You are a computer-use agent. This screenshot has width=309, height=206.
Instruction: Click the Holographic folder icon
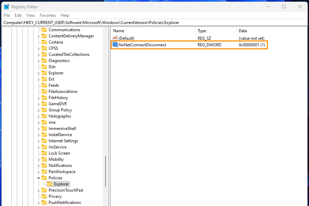click(44, 116)
